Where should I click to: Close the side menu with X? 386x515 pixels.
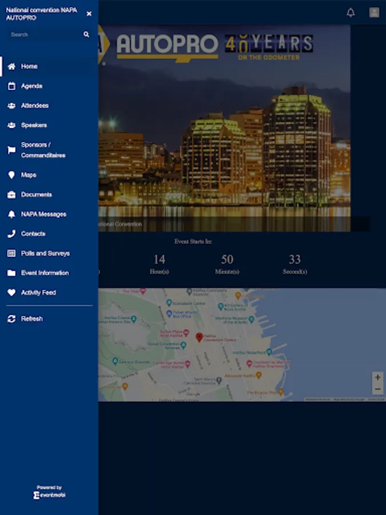point(89,14)
